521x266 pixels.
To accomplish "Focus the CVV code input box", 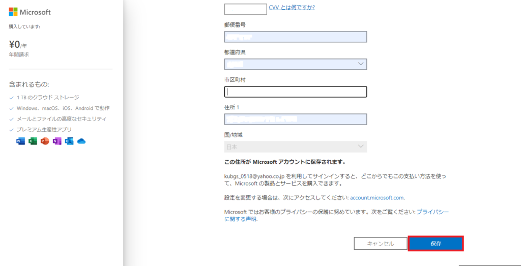I will 246,9.
